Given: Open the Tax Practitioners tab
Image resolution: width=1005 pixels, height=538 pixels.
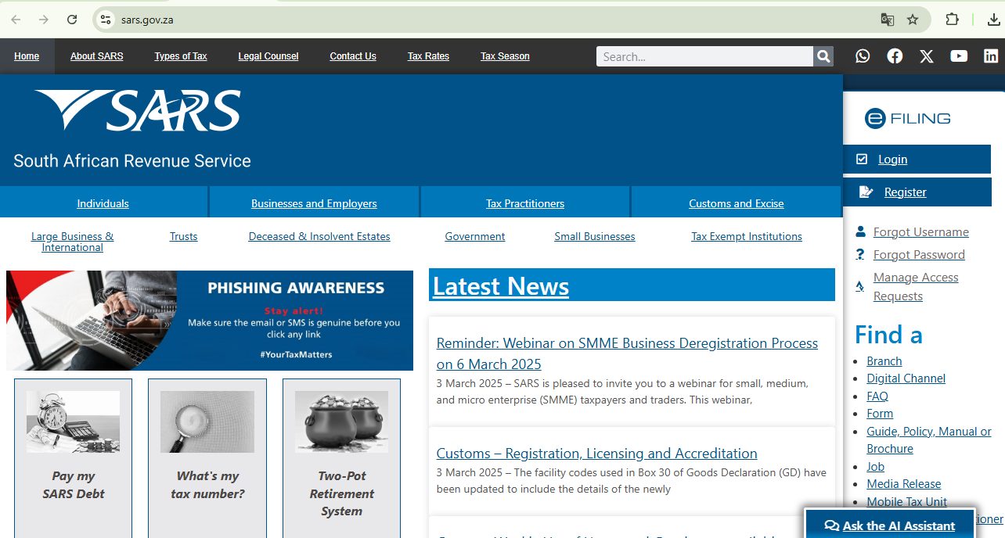Looking at the screenshot, I should tap(525, 203).
